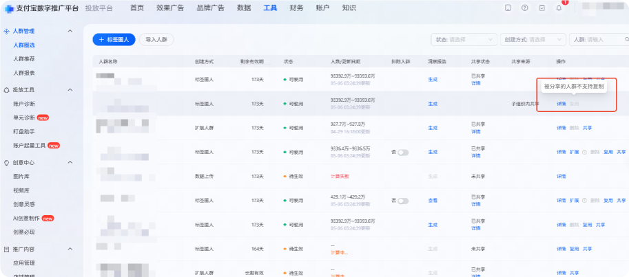Collapse the 人群管理 sidebar section
The width and height of the screenshot is (629, 277).
pyautogui.click(x=70, y=31)
